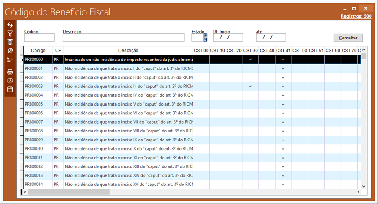Click the IA chip icon
The height and width of the screenshot is (204, 378).
pyautogui.click(x=10, y=80)
